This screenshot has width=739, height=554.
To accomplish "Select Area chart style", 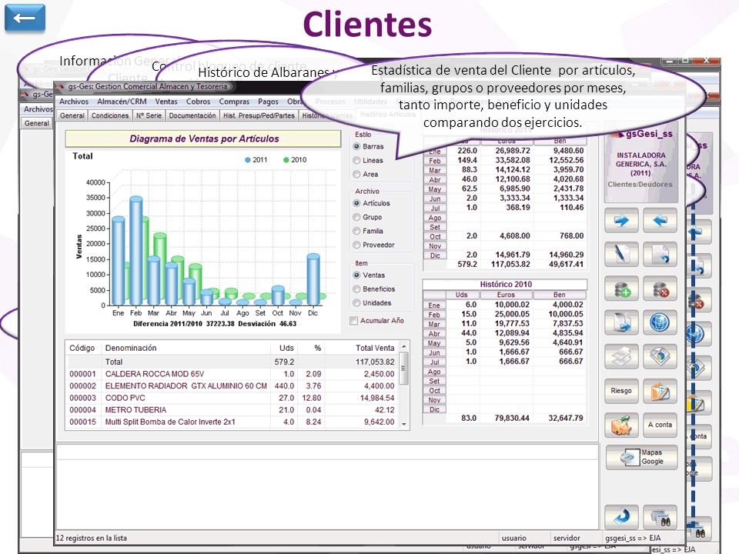I will (356, 175).
